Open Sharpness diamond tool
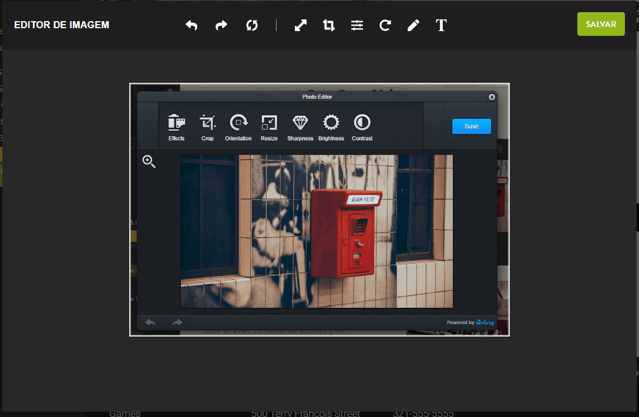Screen dimensions: 639x417 (x=300, y=127)
